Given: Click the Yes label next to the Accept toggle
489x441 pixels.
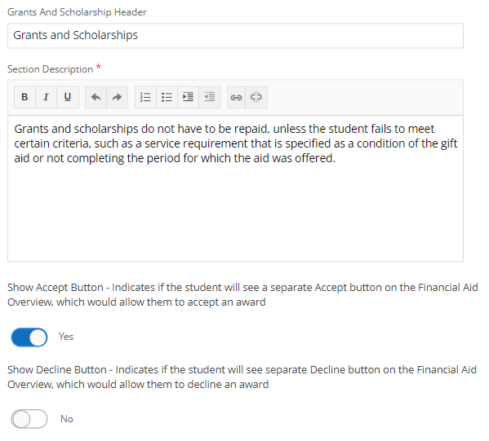Looking at the screenshot, I should [x=66, y=337].
